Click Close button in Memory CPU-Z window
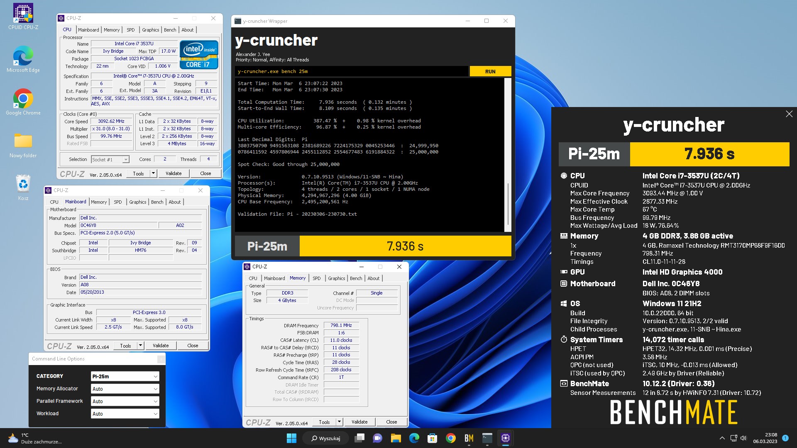Image resolution: width=797 pixels, height=448 pixels. click(391, 422)
